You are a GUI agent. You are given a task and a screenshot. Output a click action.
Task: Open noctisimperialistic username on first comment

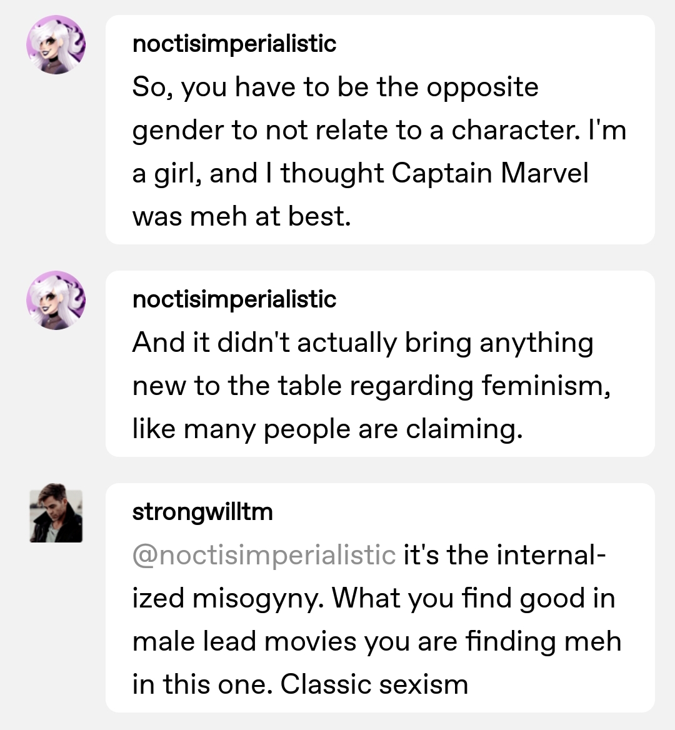coord(234,44)
